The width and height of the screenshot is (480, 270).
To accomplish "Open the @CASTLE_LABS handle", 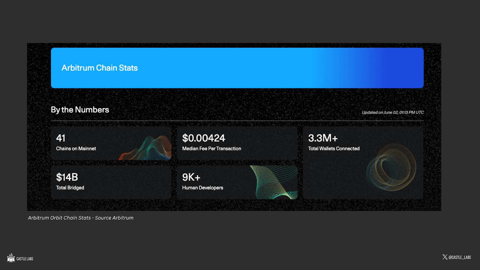I will click(x=460, y=257).
